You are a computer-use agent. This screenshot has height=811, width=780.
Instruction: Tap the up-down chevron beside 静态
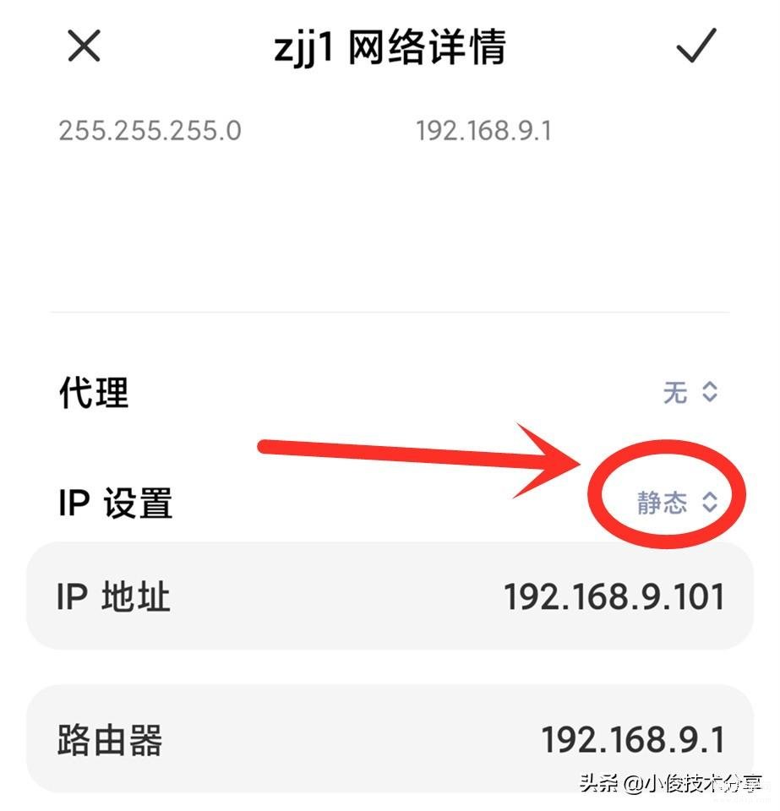coord(710,501)
